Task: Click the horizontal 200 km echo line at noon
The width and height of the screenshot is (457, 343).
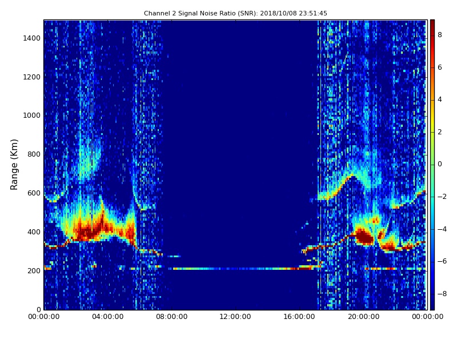Action: pos(235,269)
